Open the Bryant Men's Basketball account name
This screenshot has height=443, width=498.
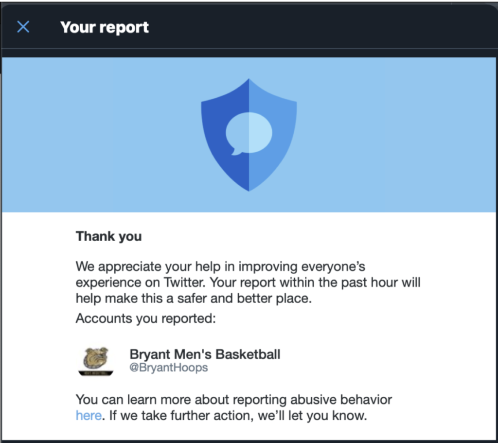click(x=205, y=354)
